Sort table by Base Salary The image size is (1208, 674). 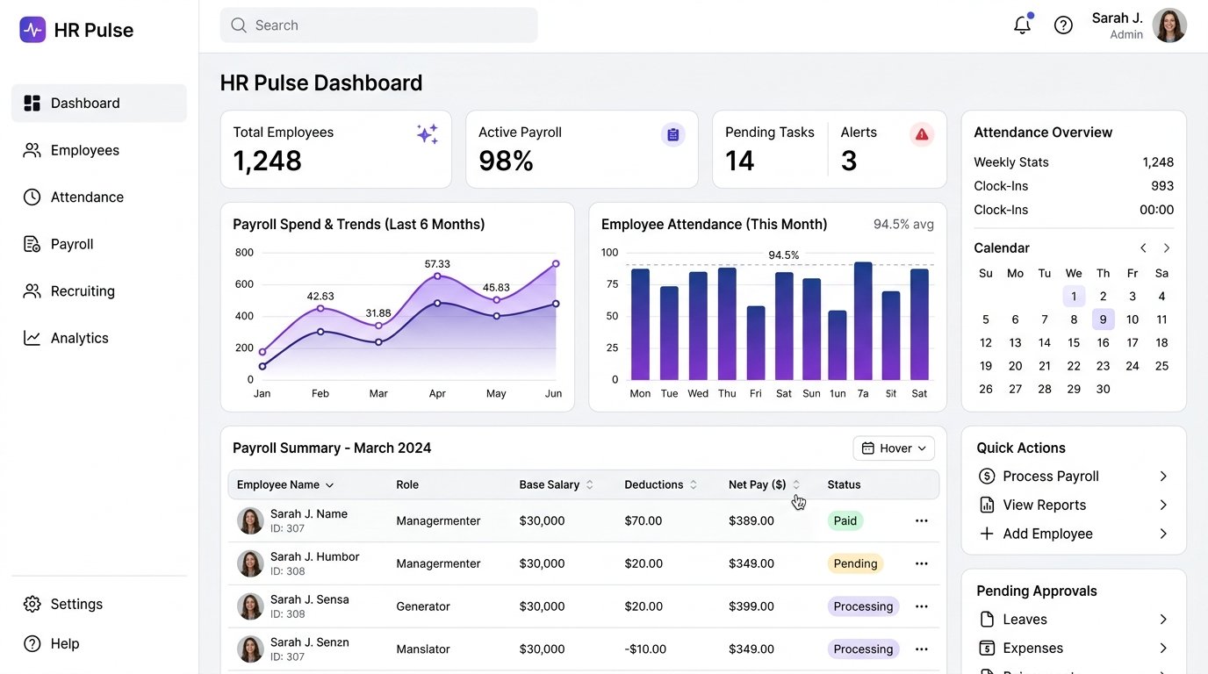pyautogui.click(x=589, y=484)
